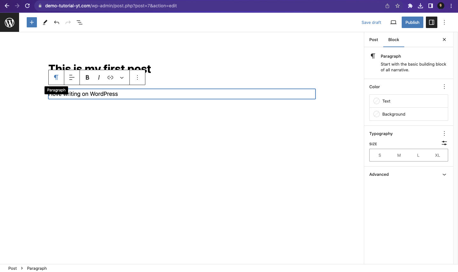Insert a link on the selected text

point(110,77)
